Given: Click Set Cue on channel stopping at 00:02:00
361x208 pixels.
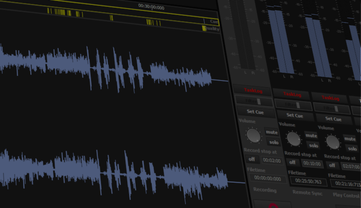Looking at the screenshot, I should [255, 112].
